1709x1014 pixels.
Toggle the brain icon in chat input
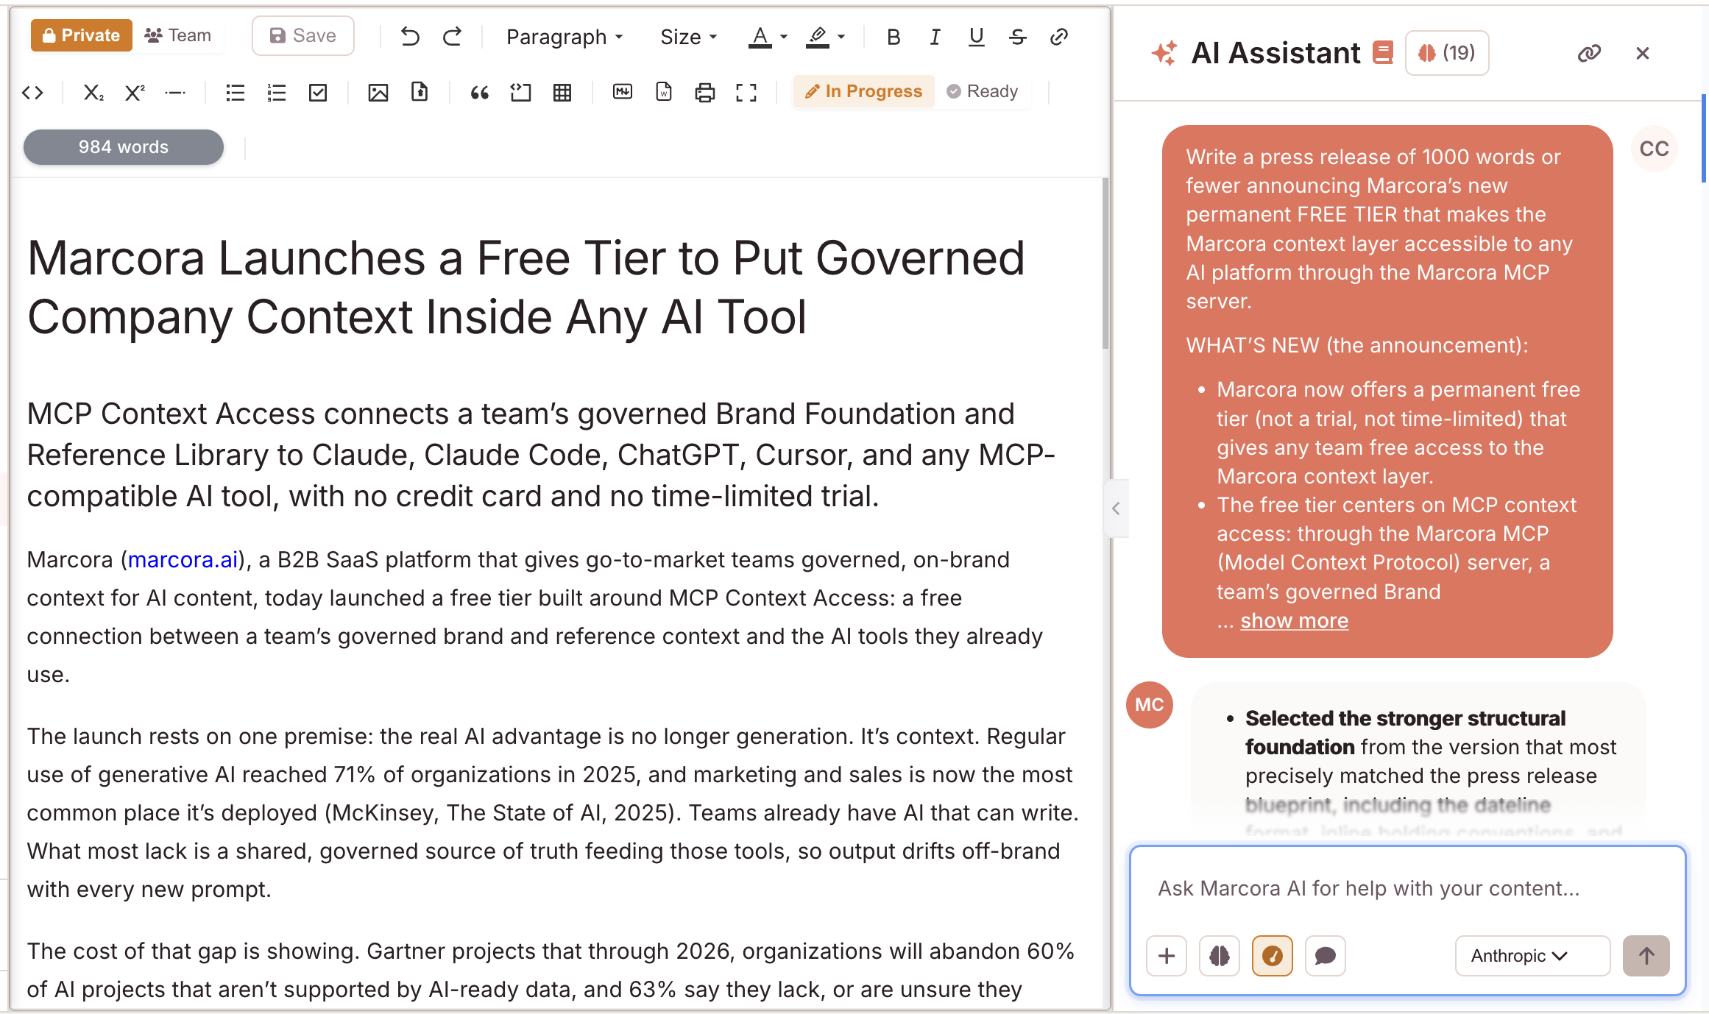1220,955
